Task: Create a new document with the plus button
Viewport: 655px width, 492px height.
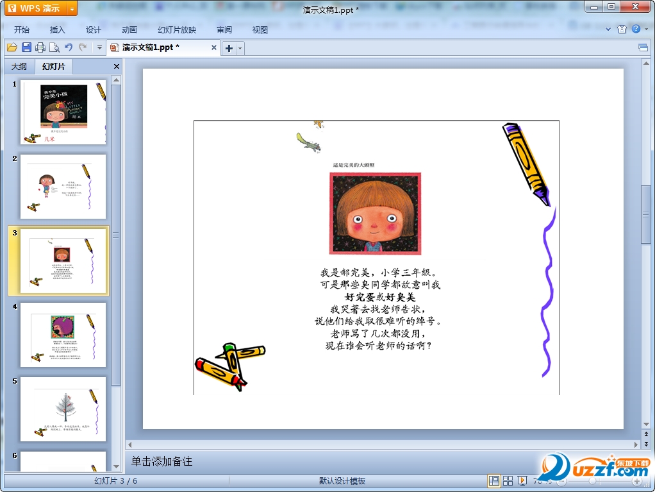Action: click(229, 48)
